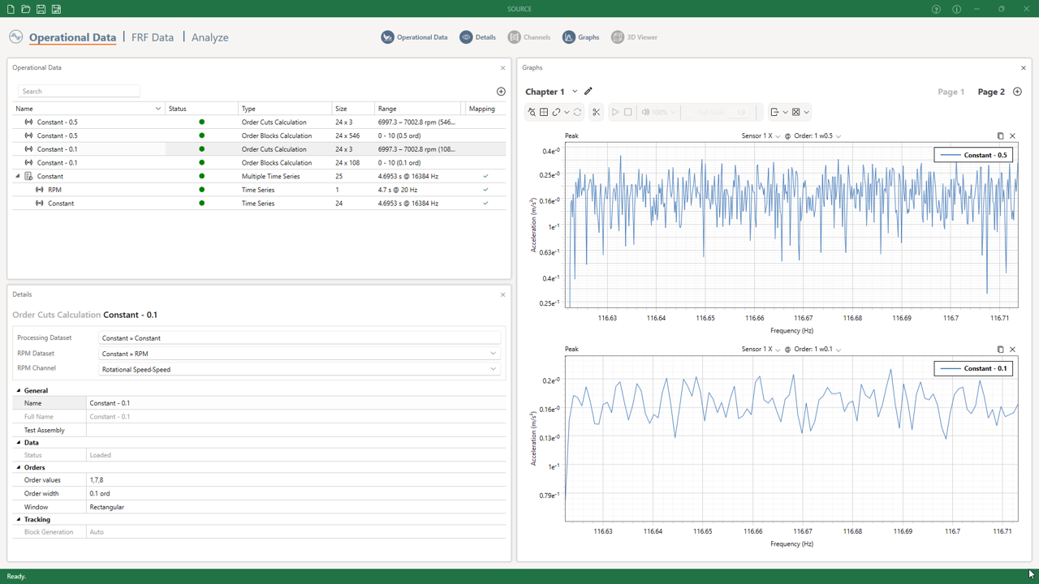Toggle the Graphs panel visibility button

click(x=581, y=37)
